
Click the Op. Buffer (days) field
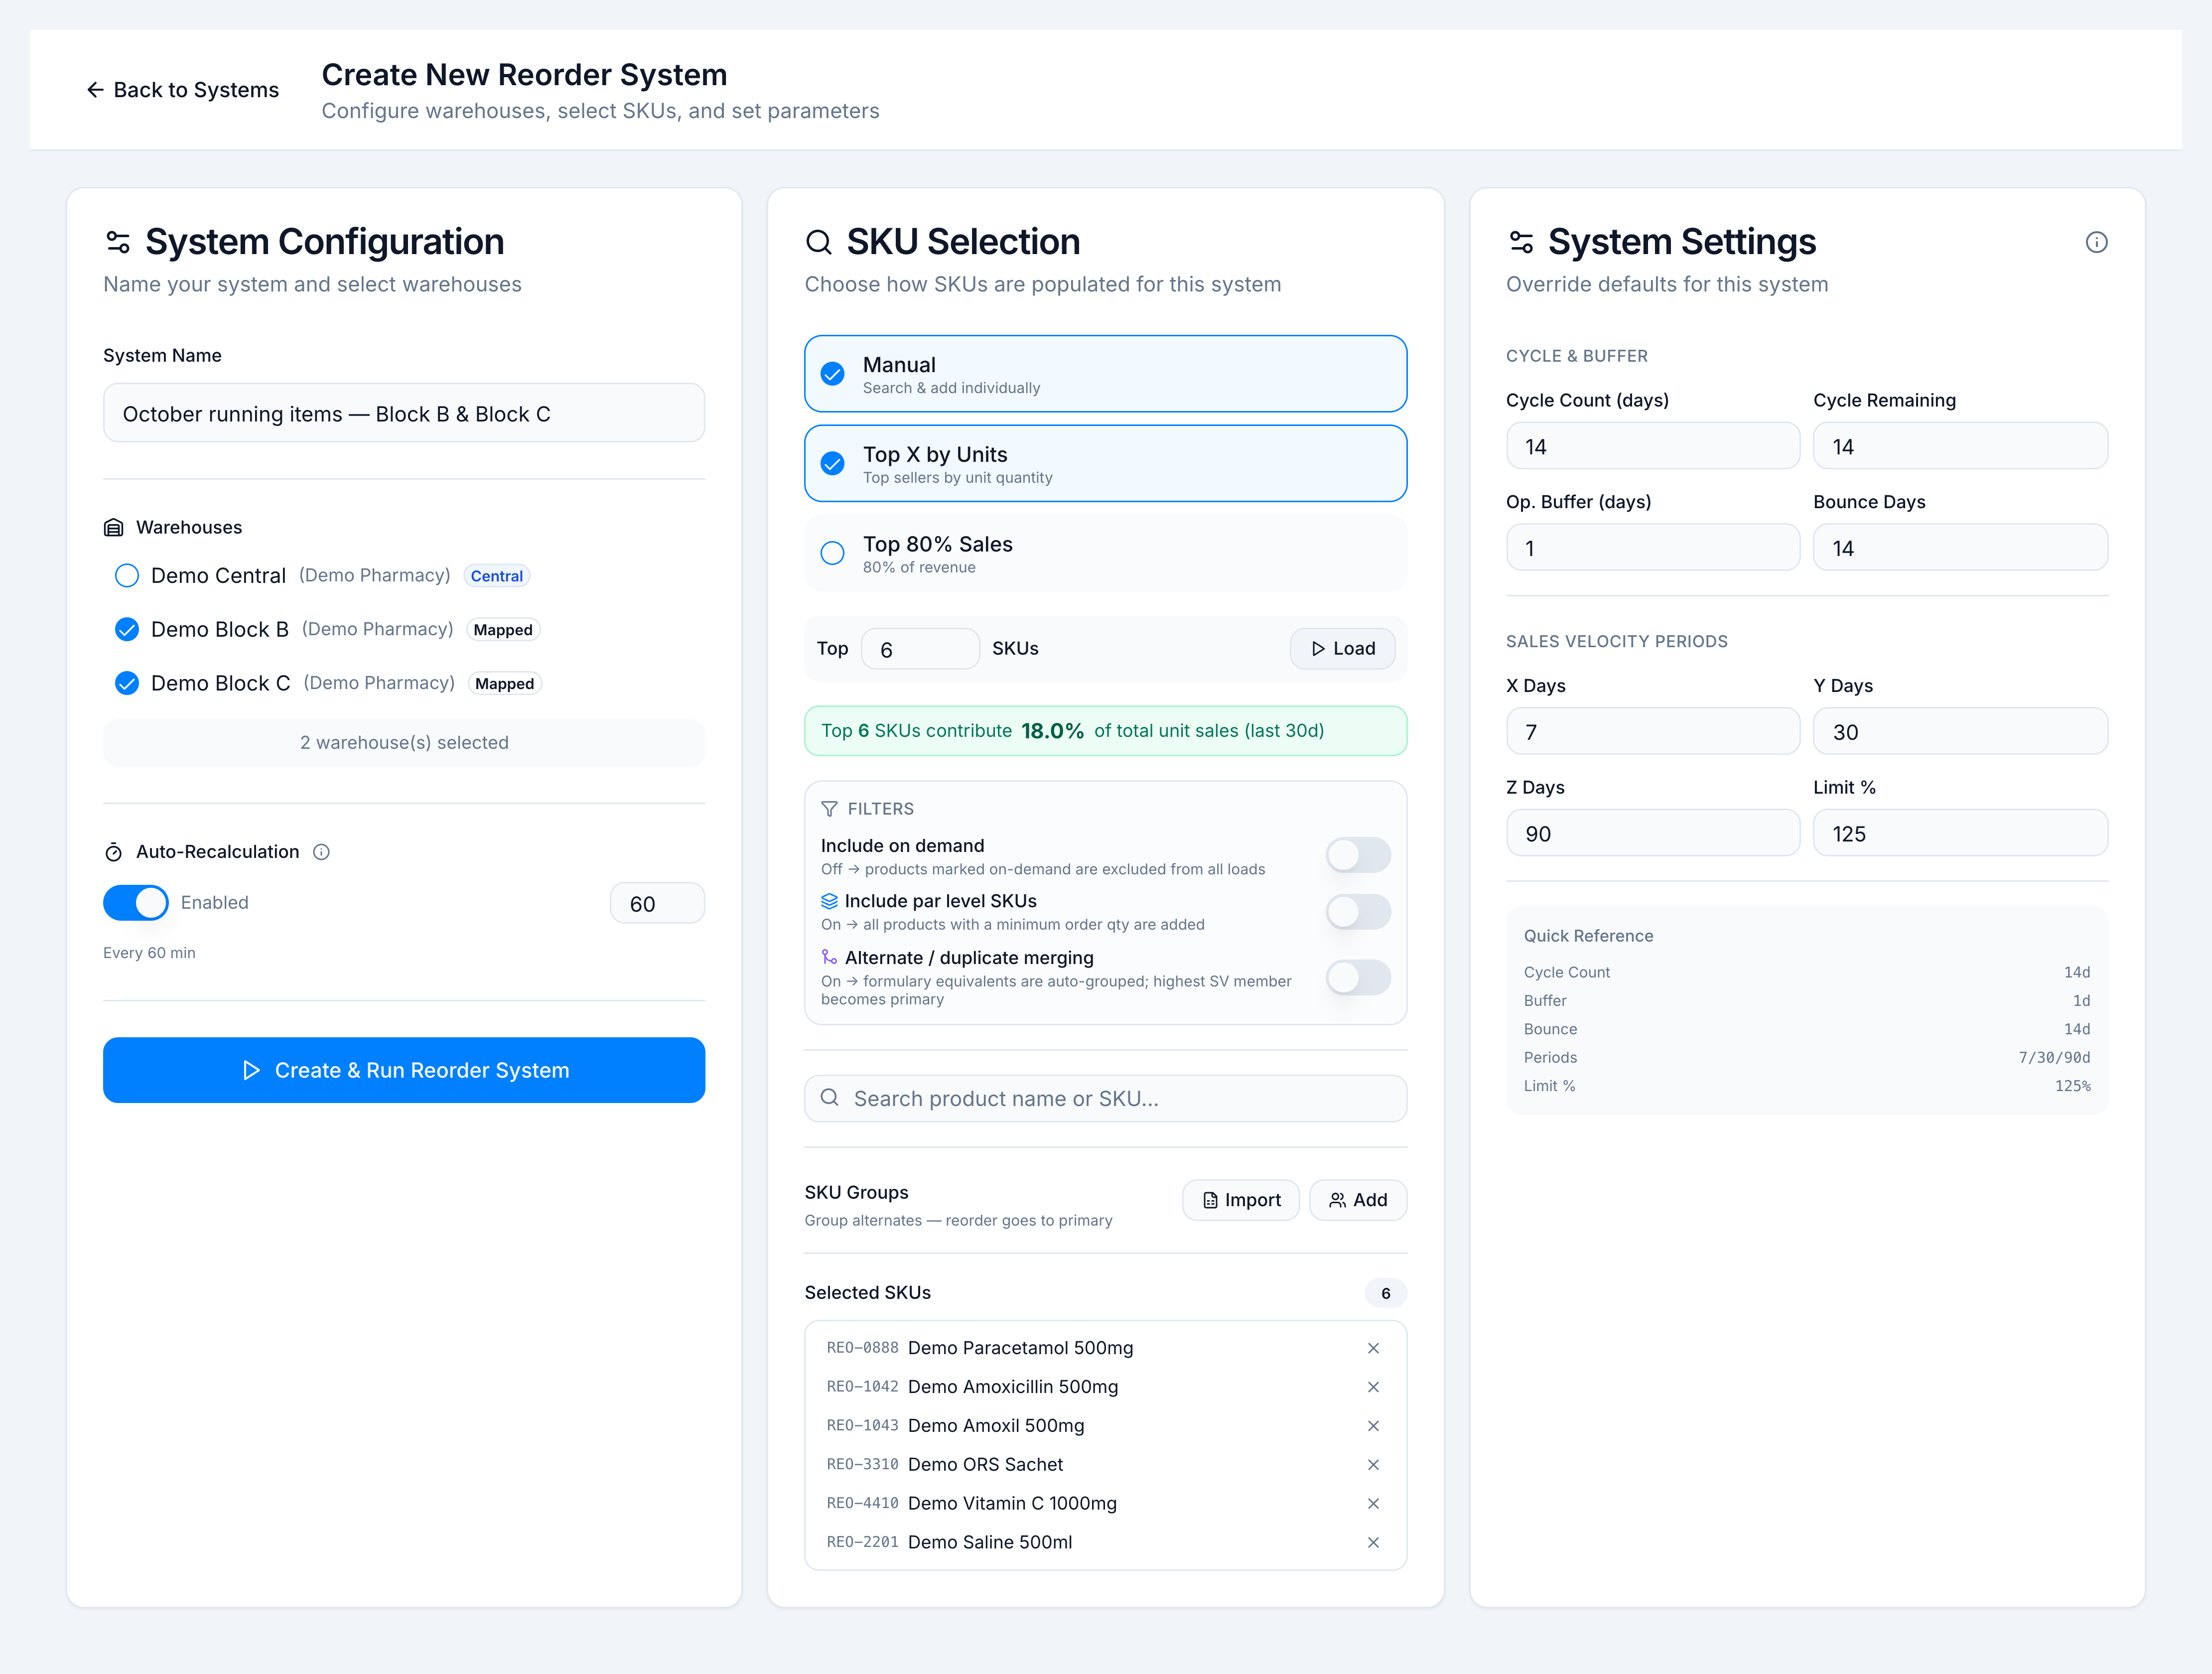tap(1653, 548)
